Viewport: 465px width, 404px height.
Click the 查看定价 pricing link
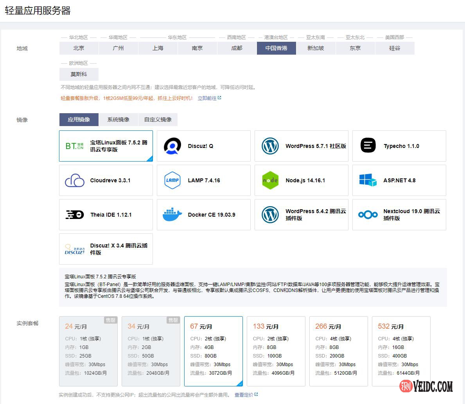244,395
